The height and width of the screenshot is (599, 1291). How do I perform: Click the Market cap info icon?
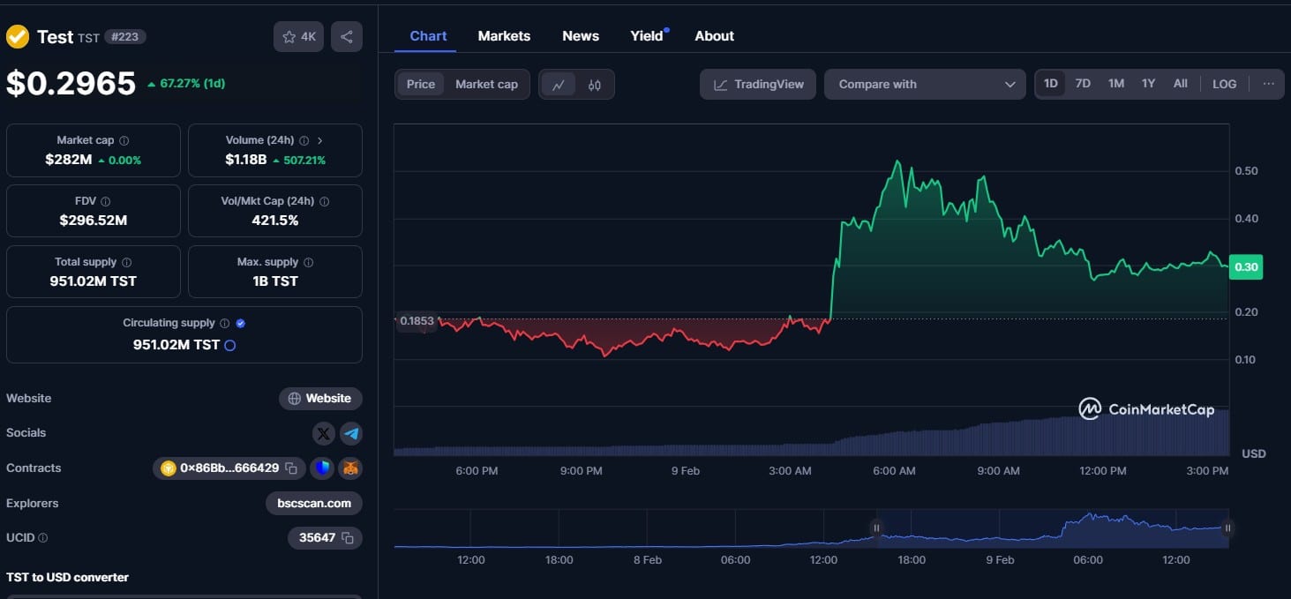coord(124,140)
